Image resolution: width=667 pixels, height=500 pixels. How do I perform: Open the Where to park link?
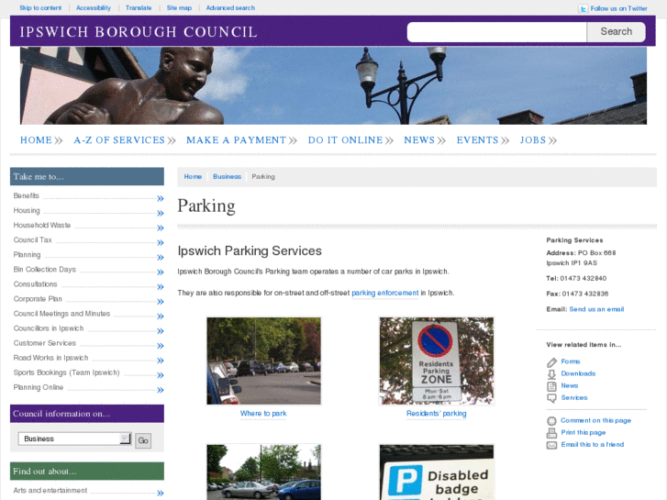coord(263,413)
